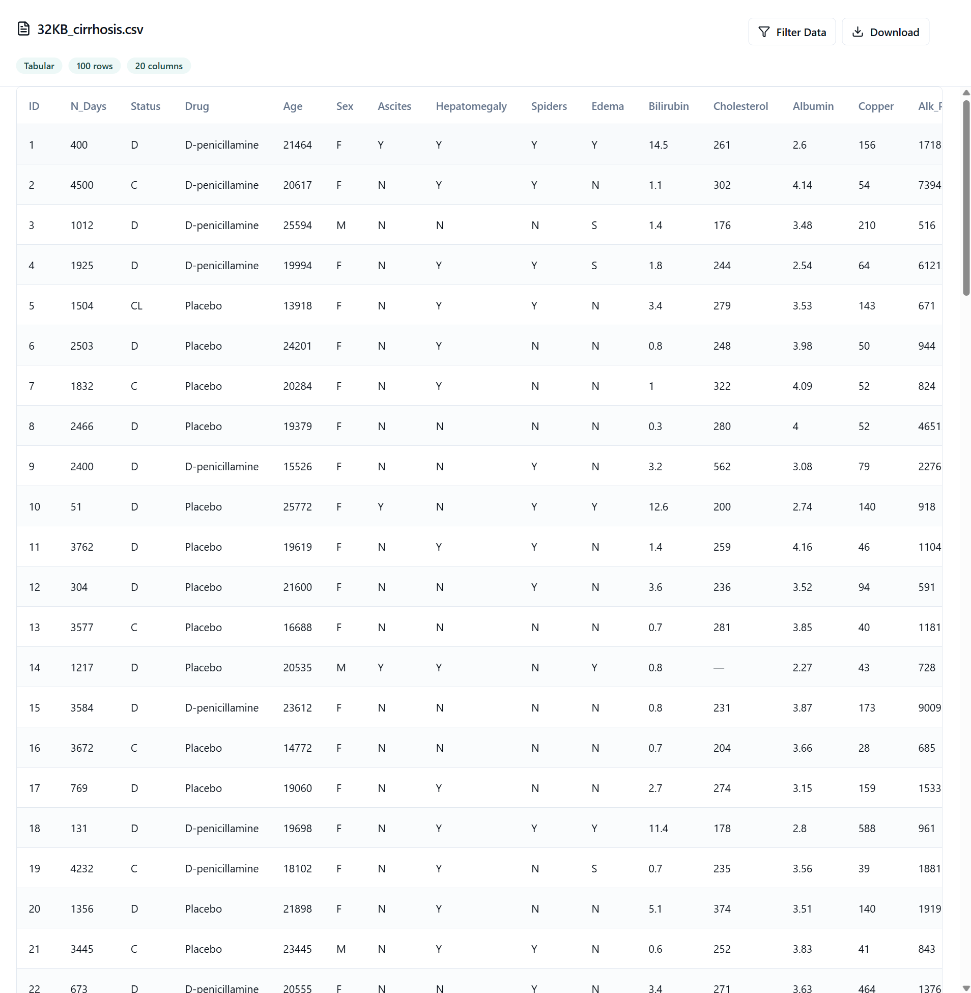The image size is (971, 993).
Task: Click the vertical scrollbar thumb
Action: point(965,198)
